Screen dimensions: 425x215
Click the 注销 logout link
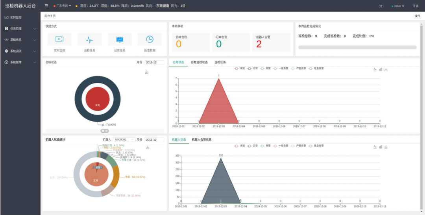click(x=416, y=6)
